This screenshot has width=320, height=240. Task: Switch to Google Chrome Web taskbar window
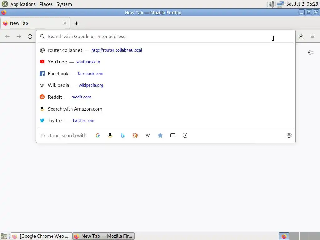point(42,236)
